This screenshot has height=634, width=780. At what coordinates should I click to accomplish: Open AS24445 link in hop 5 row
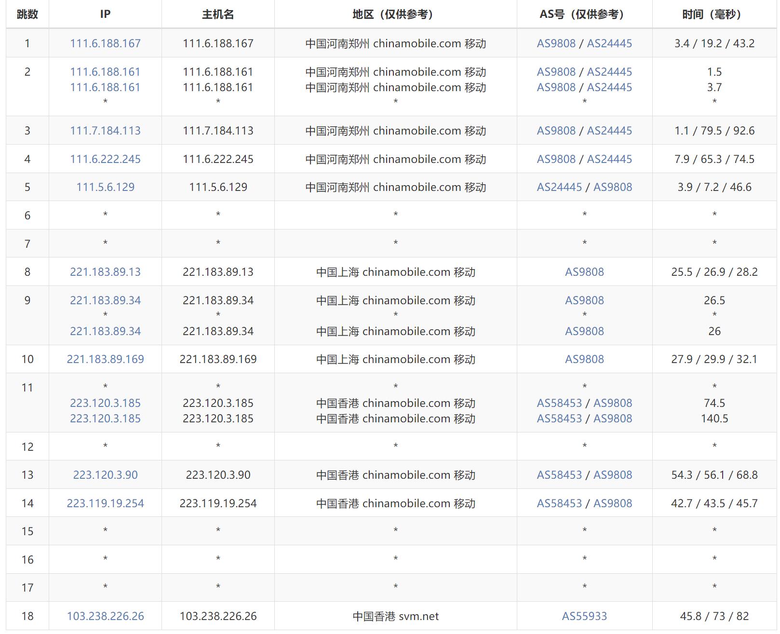pyautogui.click(x=560, y=187)
